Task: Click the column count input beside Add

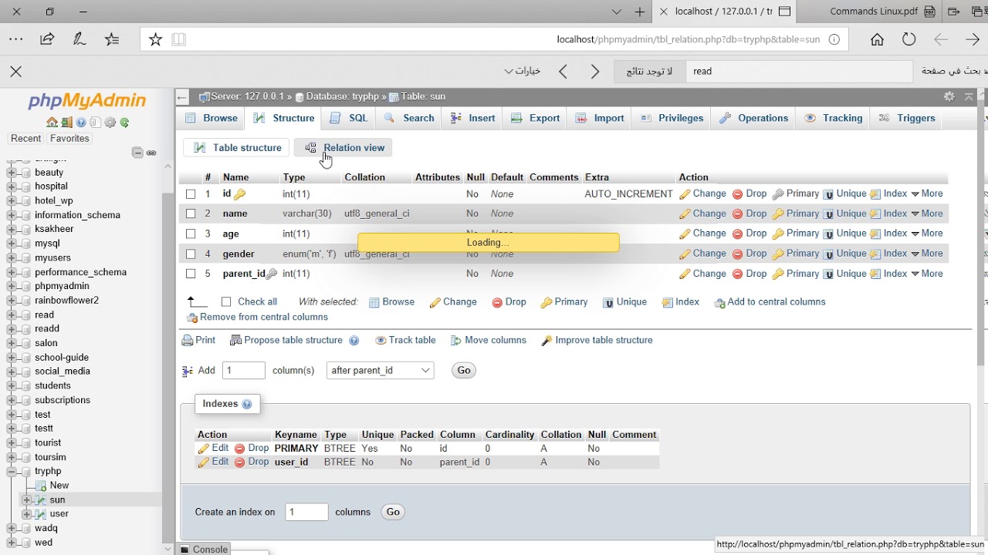Action: [244, 371]
